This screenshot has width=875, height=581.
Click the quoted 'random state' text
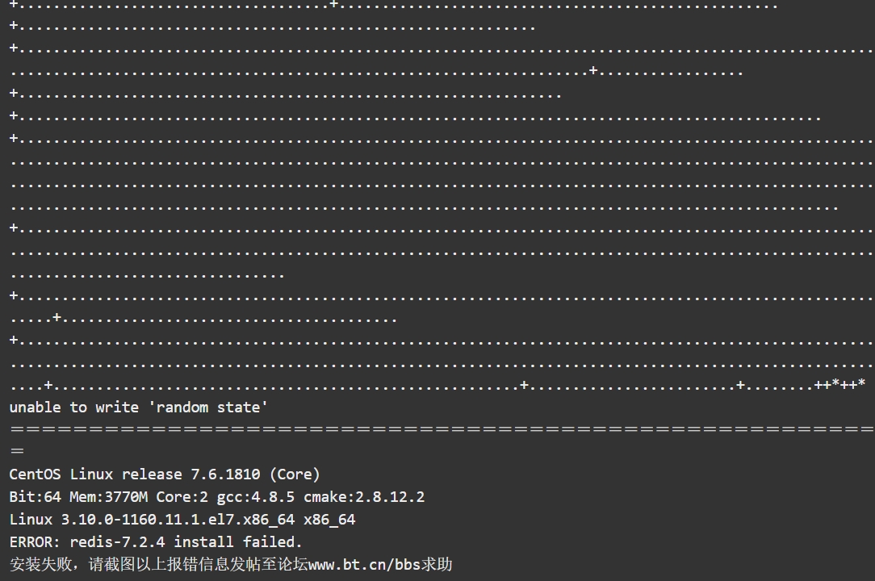click(208, 408)
